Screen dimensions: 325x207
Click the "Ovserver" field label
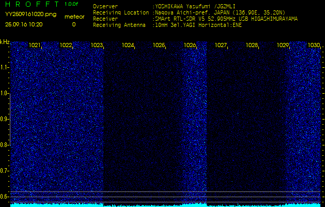click(x=105, y=6)
